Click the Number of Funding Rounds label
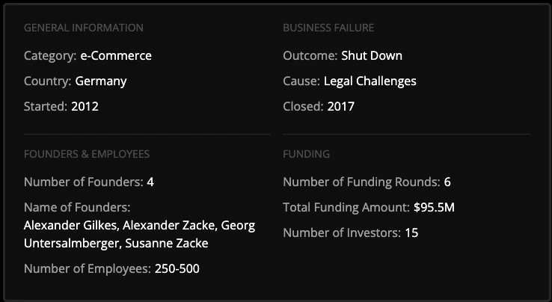The height and width of the screenshot is (302, 552). 361,182
